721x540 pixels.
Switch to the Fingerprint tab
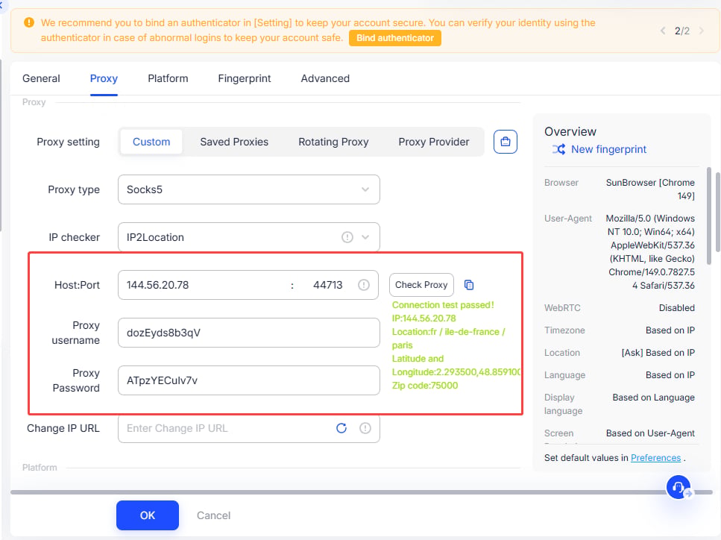tap(244, 78)
